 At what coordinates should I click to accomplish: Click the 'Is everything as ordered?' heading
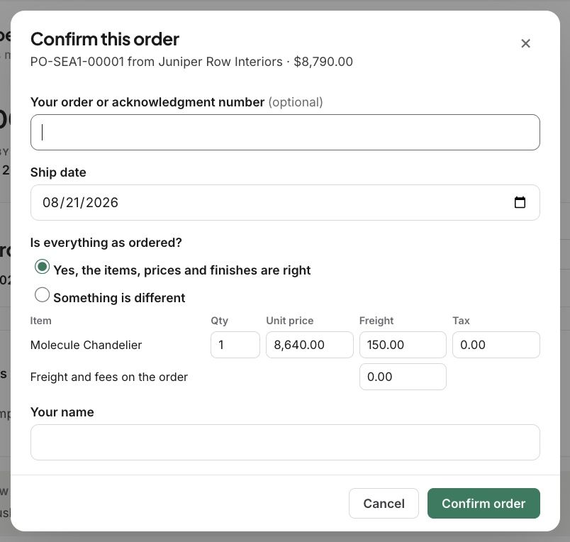click(106, 242)
